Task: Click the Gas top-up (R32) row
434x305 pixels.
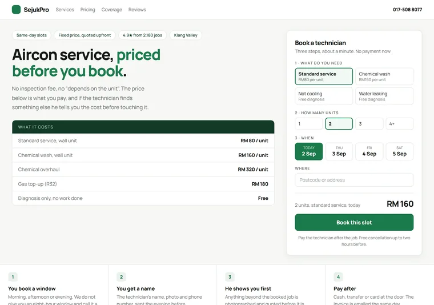Action: pos(143,184)
